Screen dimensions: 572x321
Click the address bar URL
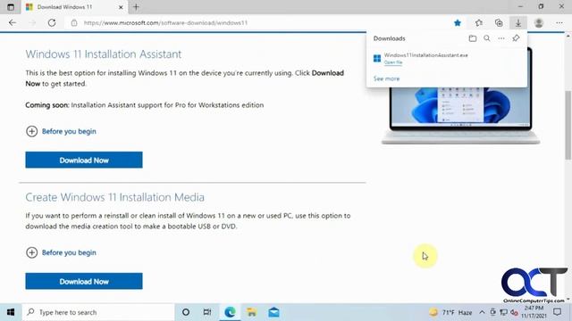pyautogui.click(x=165, y=22)
